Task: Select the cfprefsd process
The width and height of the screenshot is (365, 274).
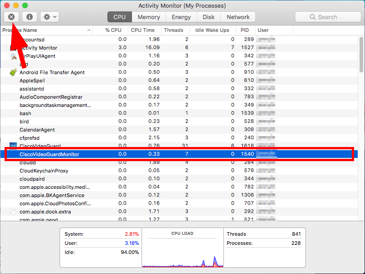Action: 179,138
